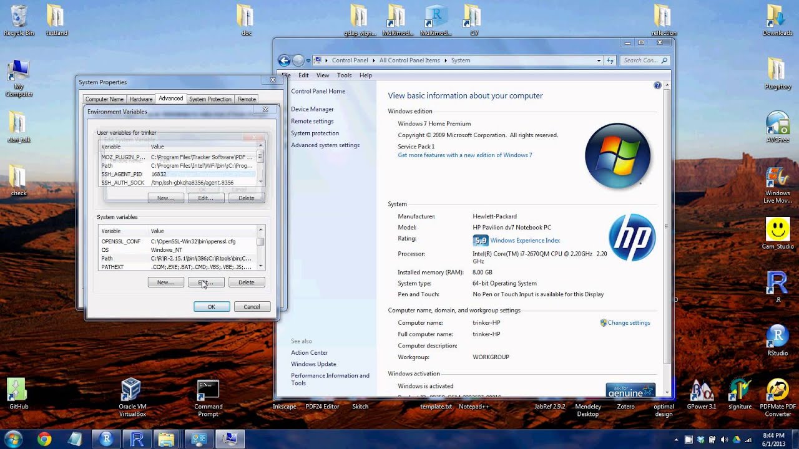The width and height of the screenshot is (799, 449).
Task: Switch to the Hardware tab
Action: [x=141, y=99]
